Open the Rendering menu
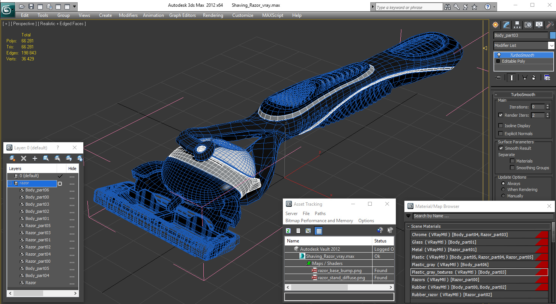 coord(213,15)
